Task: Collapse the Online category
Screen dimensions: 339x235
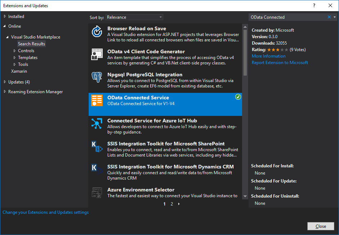Action: tap(5, 26)
